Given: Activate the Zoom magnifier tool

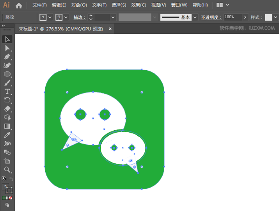Looking at the screenshot, I should point(7,169).
